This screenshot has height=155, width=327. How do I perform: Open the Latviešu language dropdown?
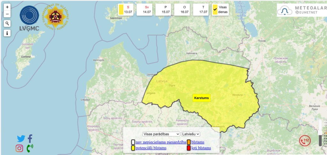click(191, 134)
